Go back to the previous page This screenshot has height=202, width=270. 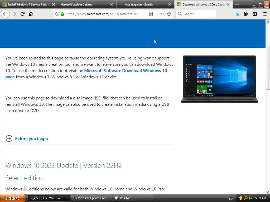5,14
